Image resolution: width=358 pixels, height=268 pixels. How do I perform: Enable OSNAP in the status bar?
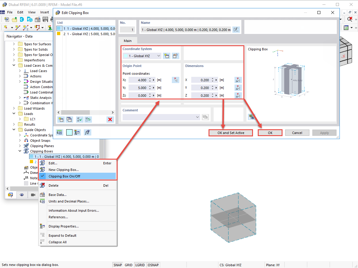pos(153,264)
